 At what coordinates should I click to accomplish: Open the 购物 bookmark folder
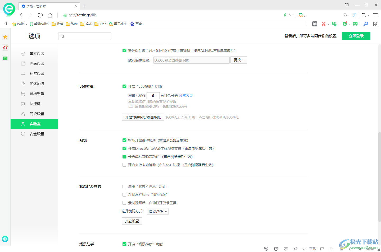(72, 24)
